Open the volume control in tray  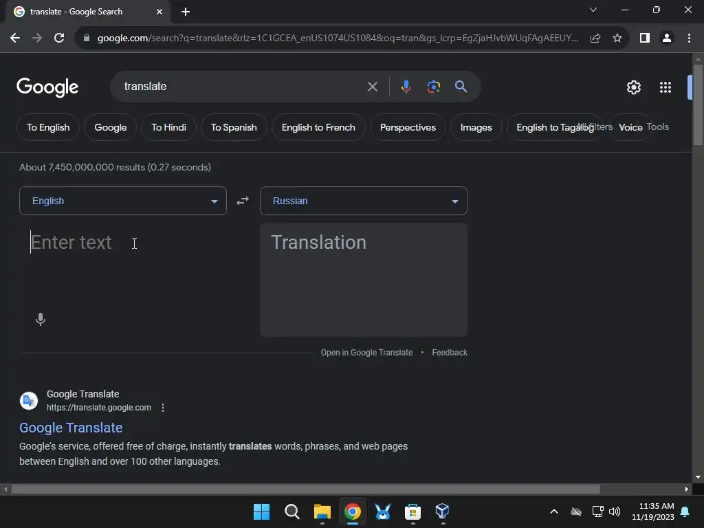[x=615, y=511]
